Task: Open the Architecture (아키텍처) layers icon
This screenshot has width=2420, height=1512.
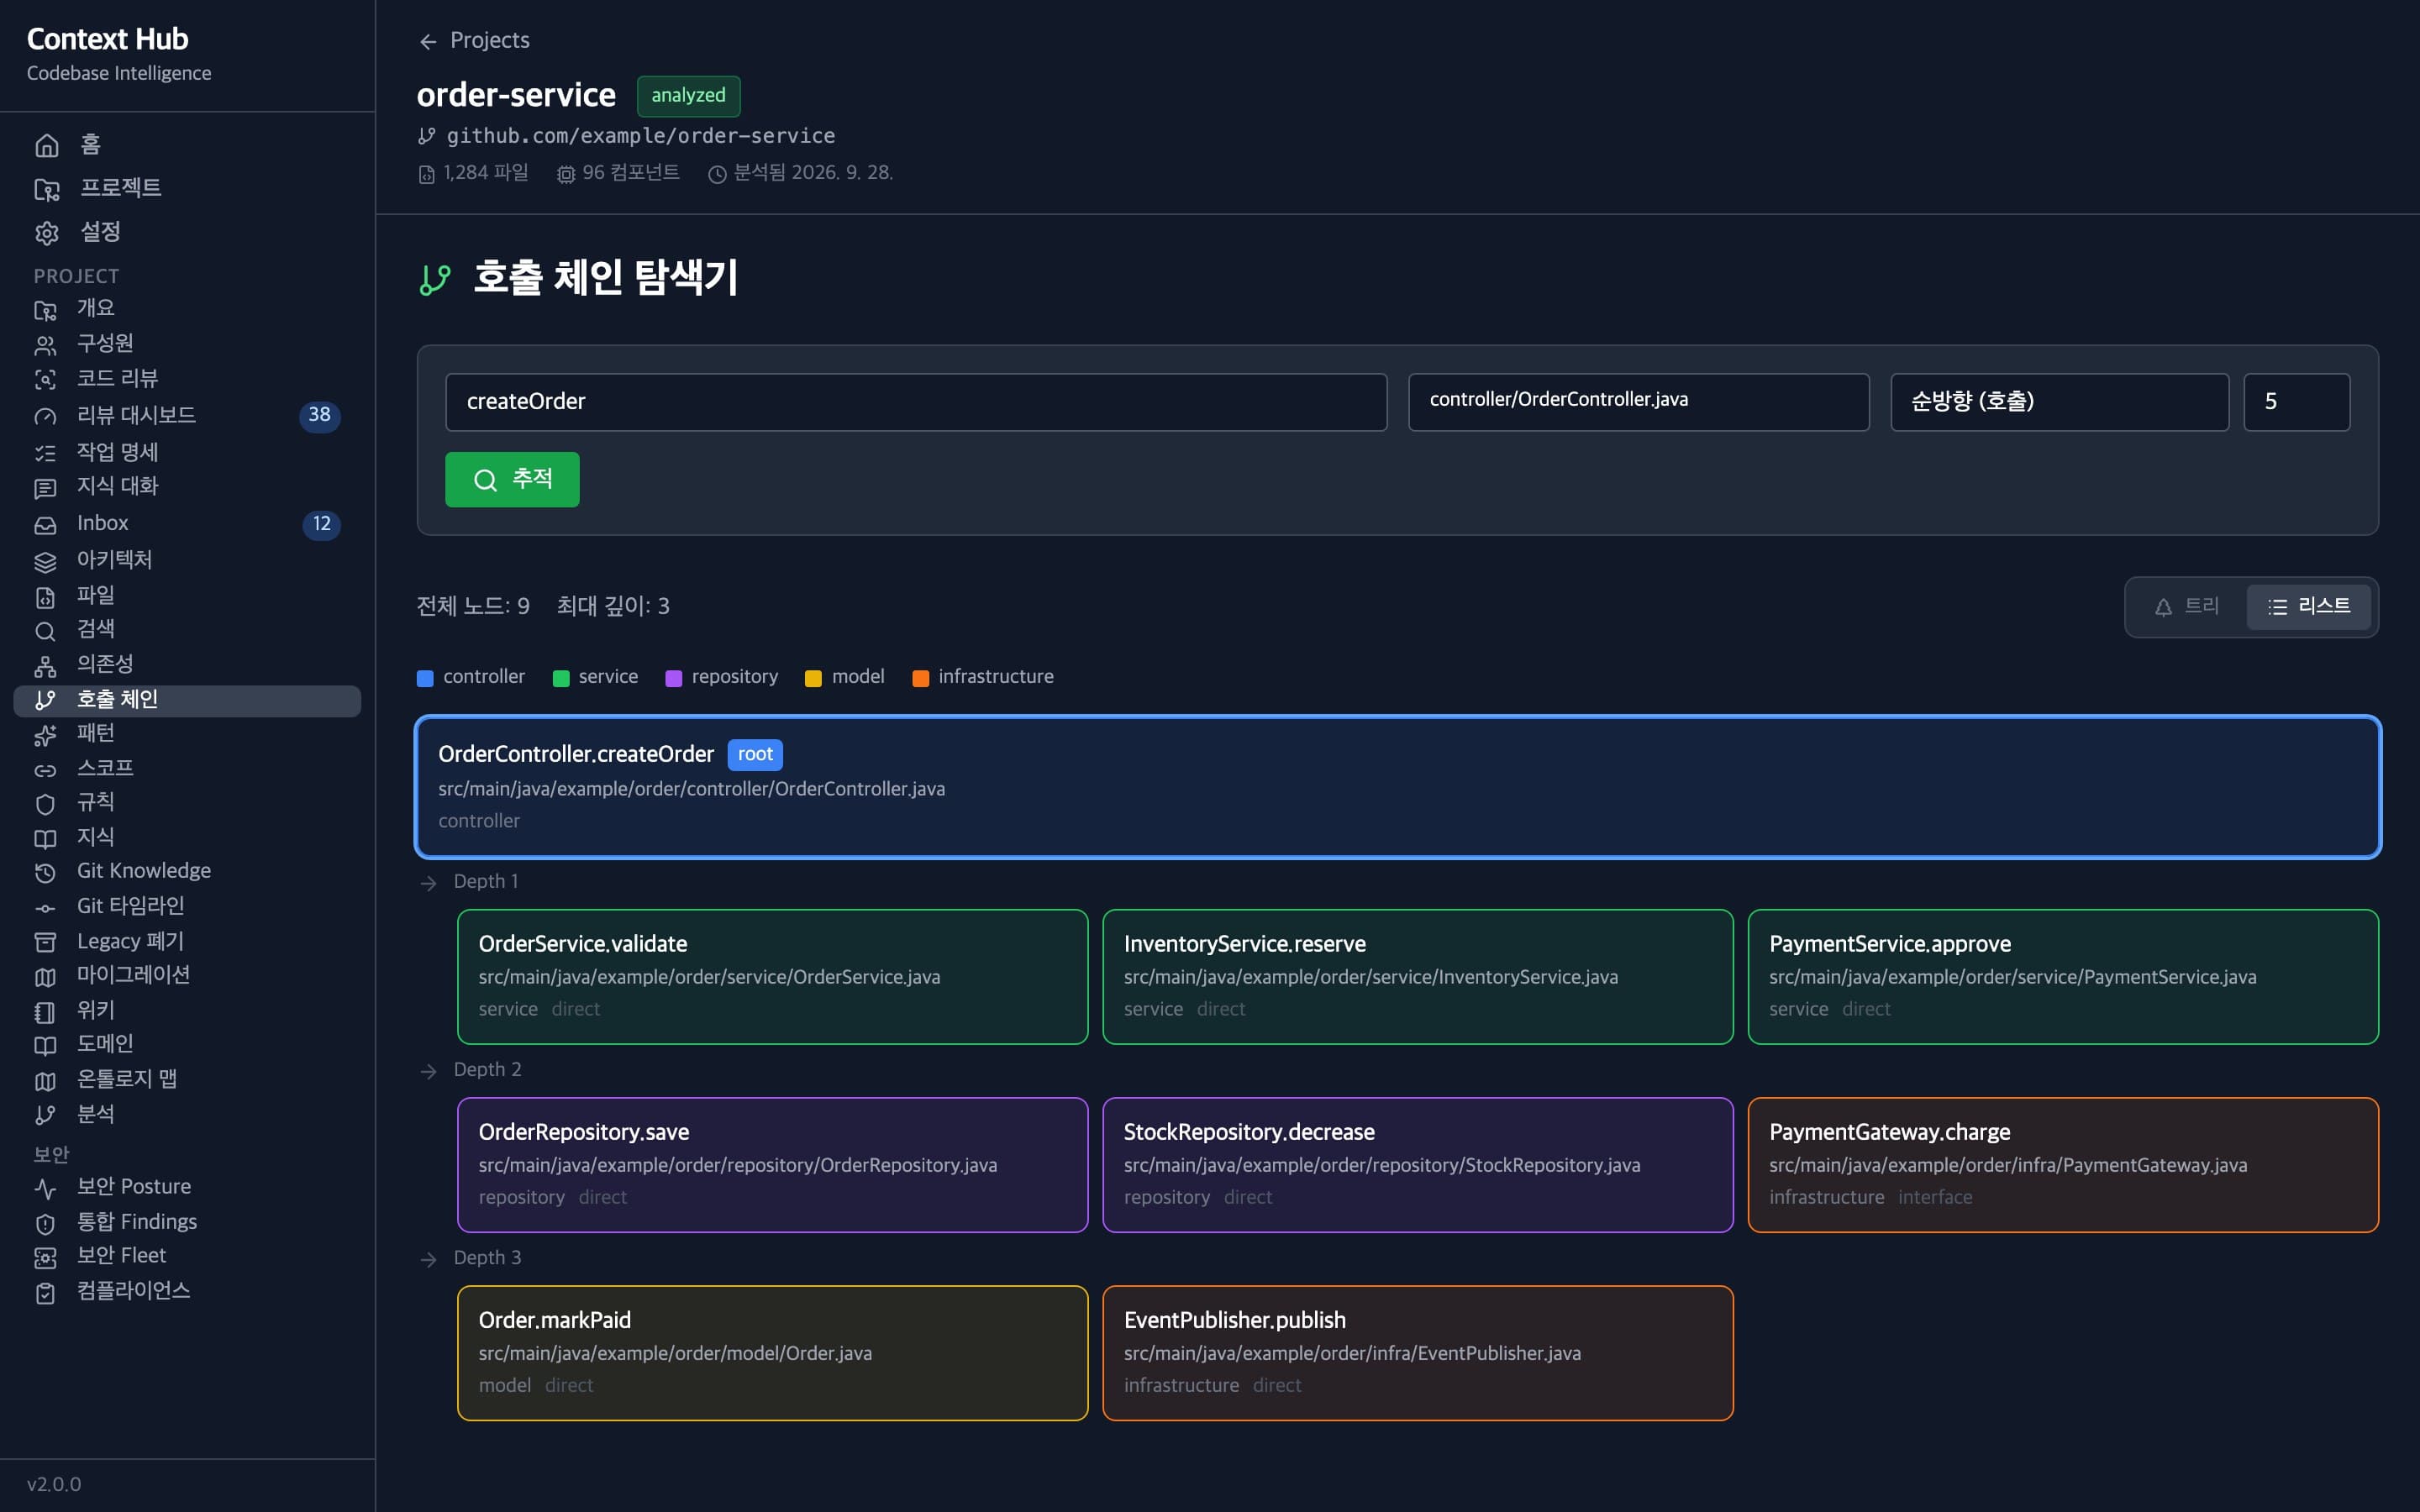Action: click(x=45, y=561)
